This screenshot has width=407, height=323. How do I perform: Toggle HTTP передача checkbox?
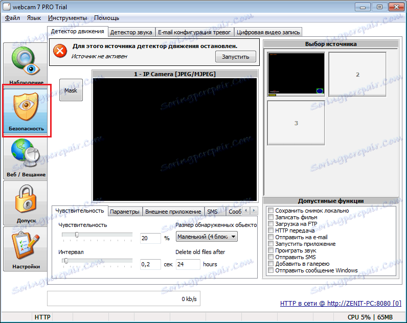[x=270, y=230]
